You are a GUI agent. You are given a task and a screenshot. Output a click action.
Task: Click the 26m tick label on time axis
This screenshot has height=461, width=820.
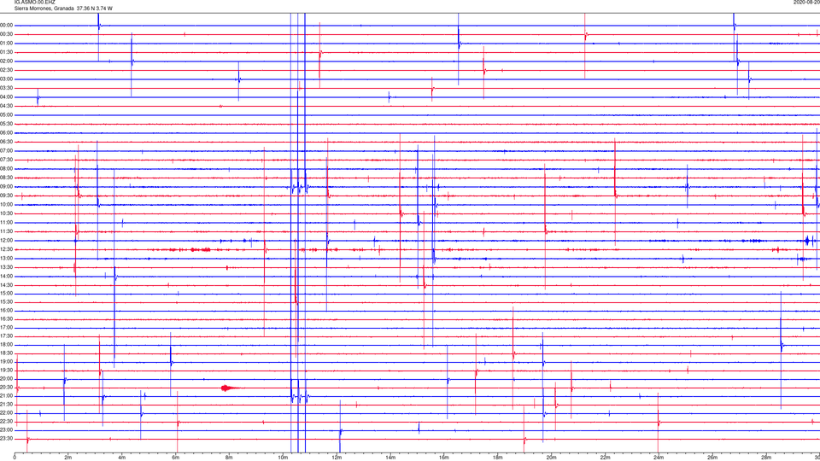tap(712, 458)
